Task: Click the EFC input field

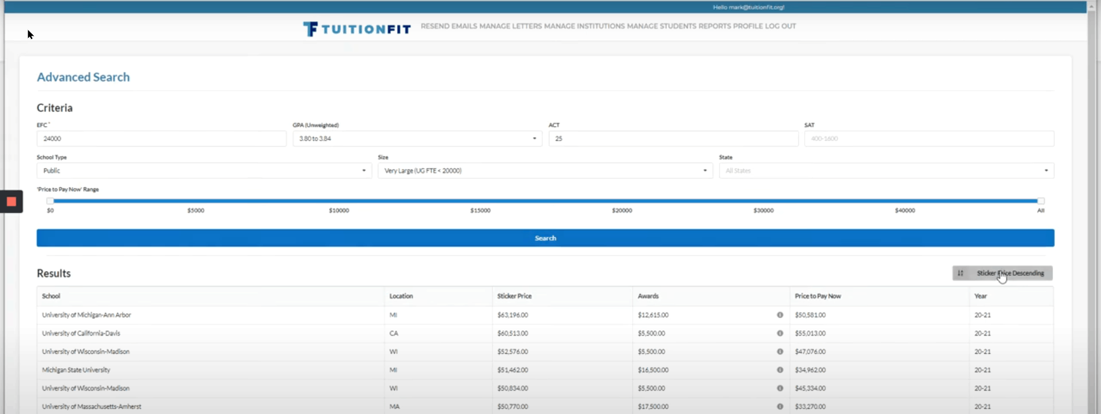Action: (162, 139)
